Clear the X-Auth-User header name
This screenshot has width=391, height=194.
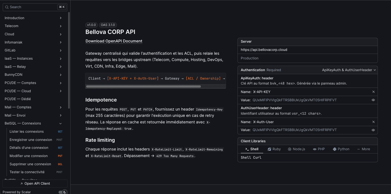click(373, 122)
